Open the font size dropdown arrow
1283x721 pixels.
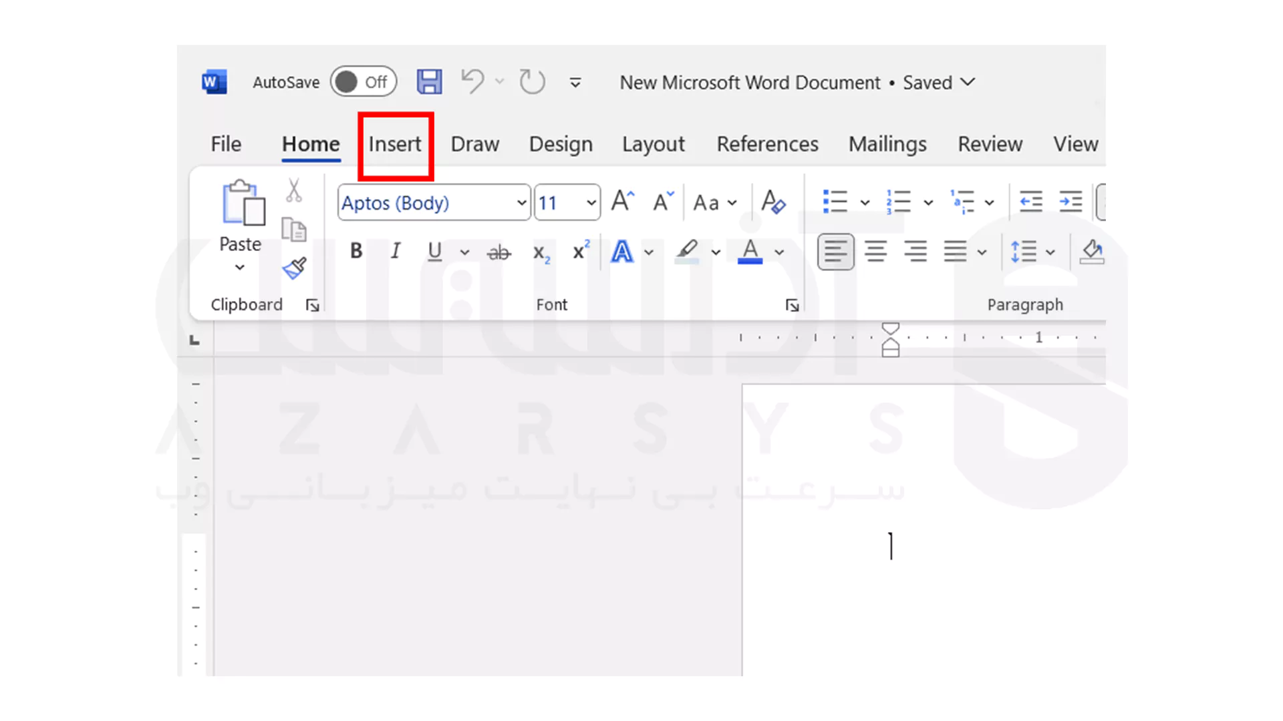[x=591, y=202]
